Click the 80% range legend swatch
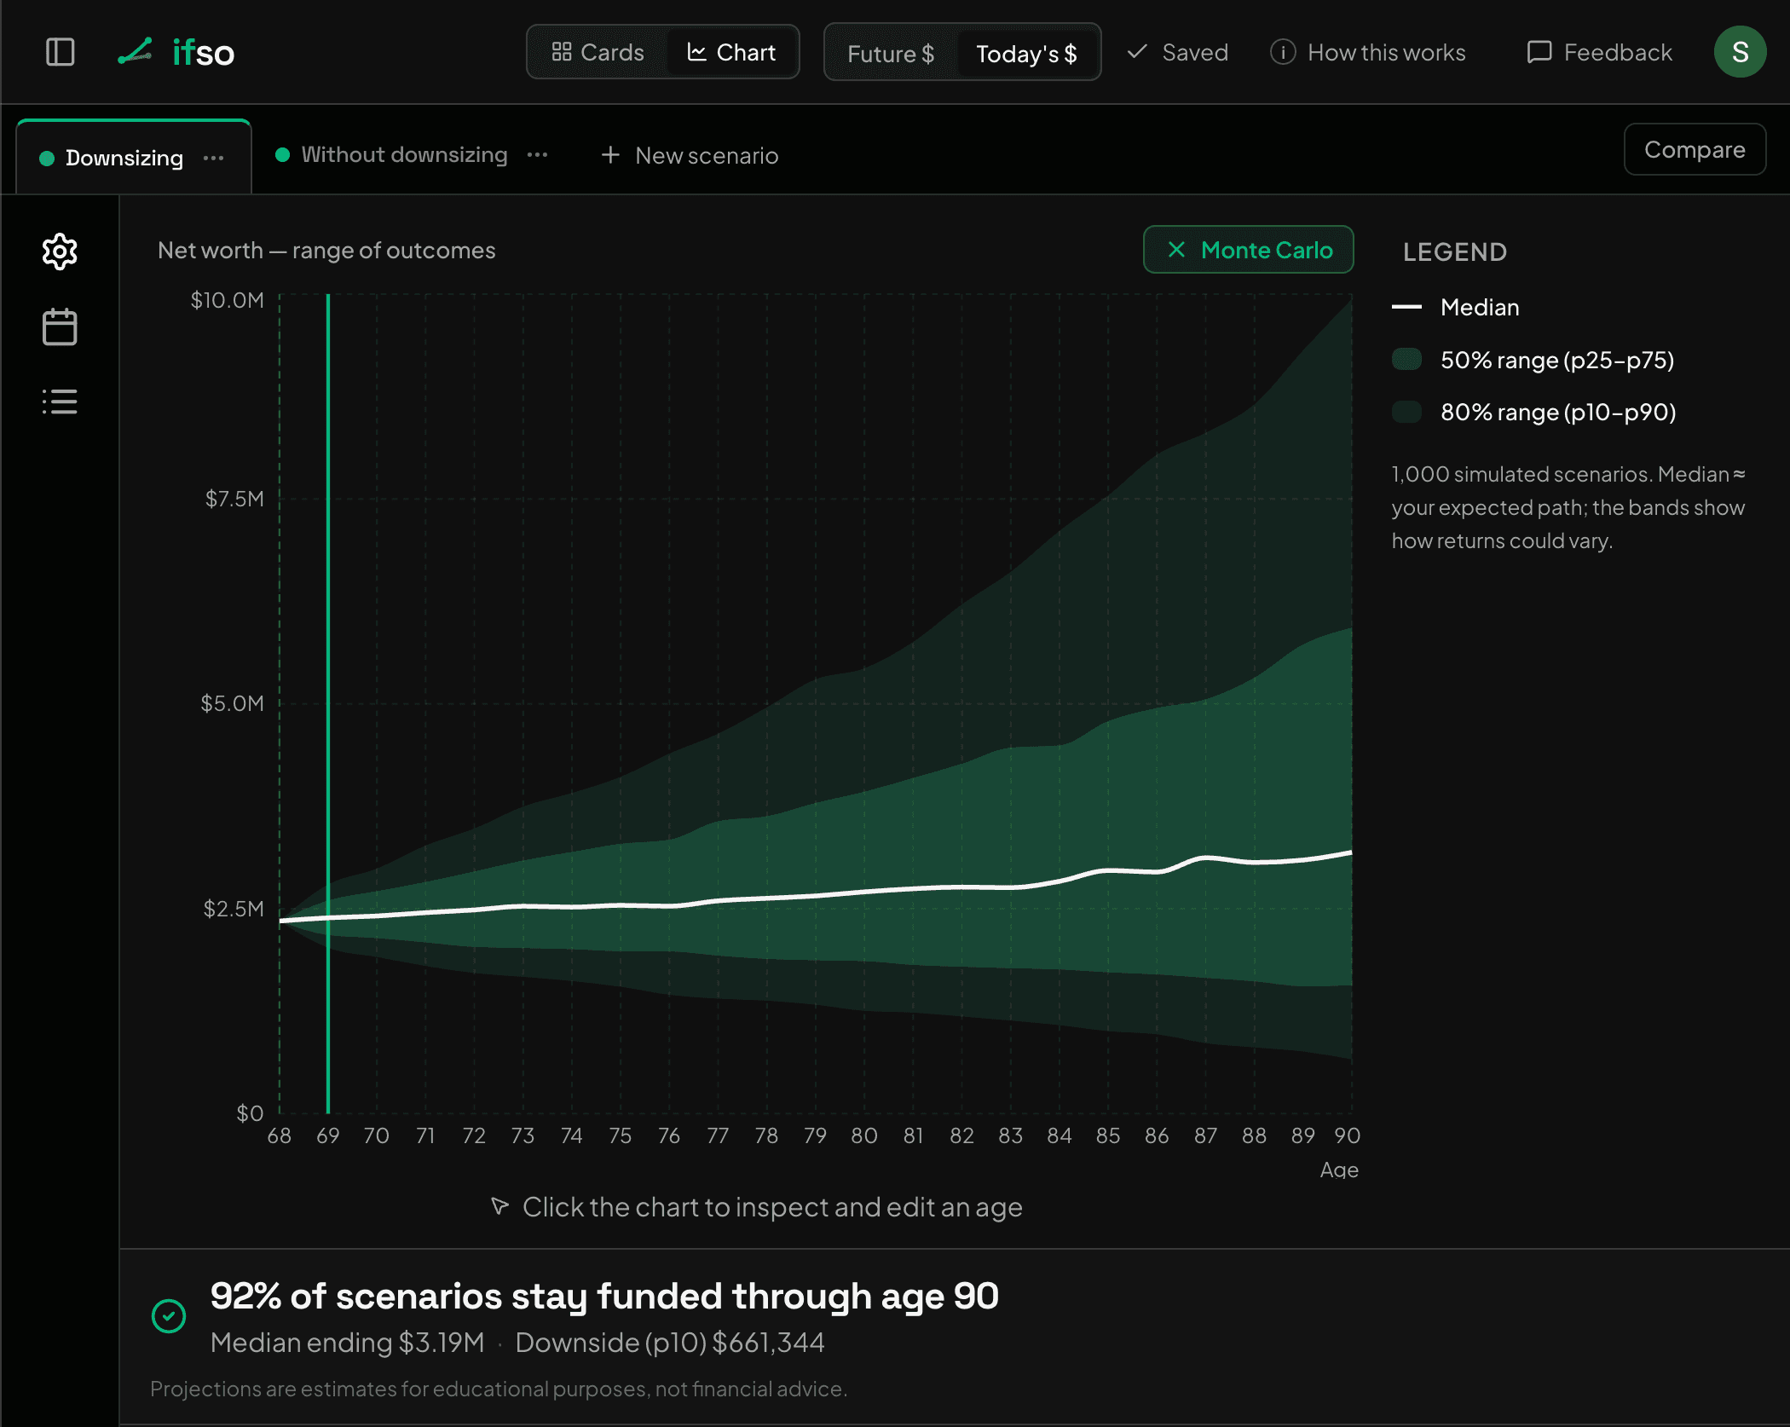1790x1427 pixels. coord(1406,412)
